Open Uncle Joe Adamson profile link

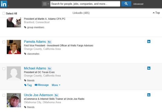pos(38,95)
